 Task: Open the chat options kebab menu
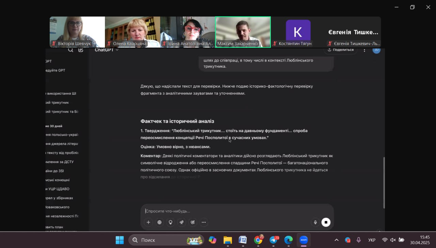364,50
